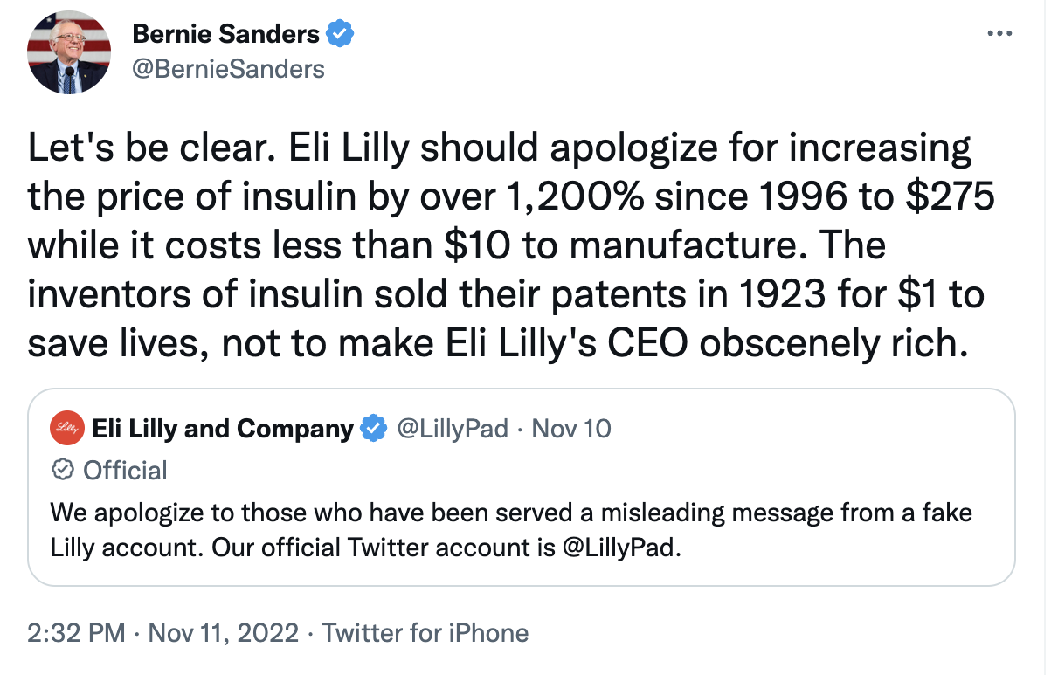Click the @LillyPad handle next to Nov 10
The image size is (1051, 675).
coord(453,430)
